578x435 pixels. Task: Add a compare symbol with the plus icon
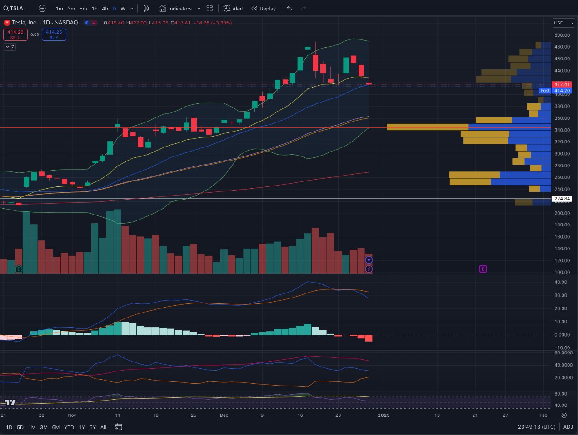click(x=42, y=8)
